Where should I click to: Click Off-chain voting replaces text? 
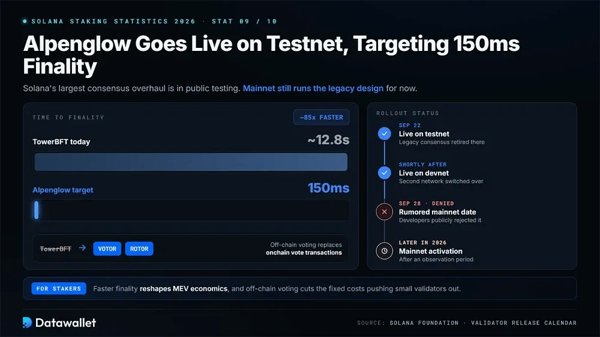[x=306, y=245]
